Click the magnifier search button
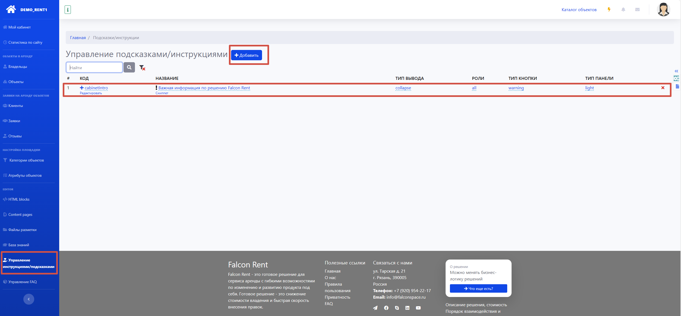 pyautogui.click(x=129, y=67)
